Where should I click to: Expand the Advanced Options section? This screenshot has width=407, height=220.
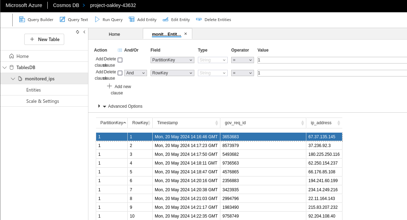coord(99,106)
